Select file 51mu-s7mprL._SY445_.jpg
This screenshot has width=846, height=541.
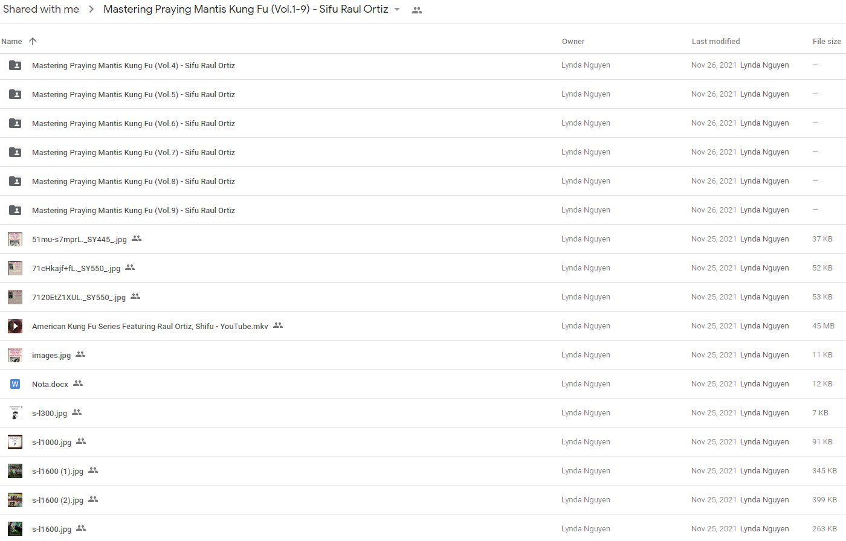(79, 239)
